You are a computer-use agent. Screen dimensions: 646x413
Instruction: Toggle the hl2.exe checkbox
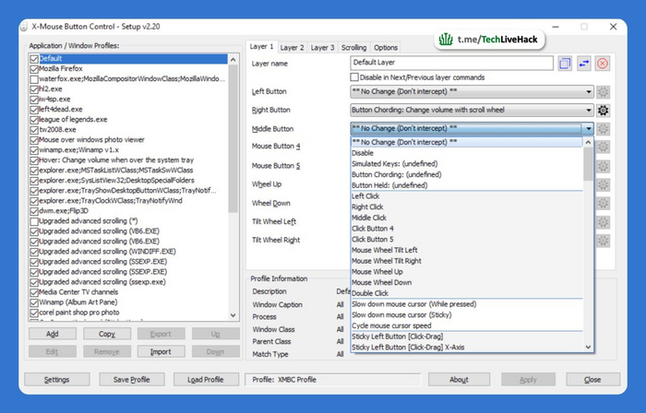point(34,89)
